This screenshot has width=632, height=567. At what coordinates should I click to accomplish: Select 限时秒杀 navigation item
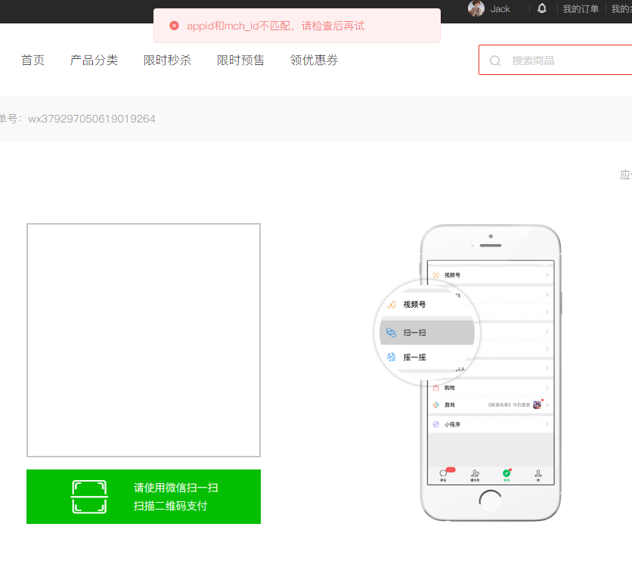pos(167,60)
